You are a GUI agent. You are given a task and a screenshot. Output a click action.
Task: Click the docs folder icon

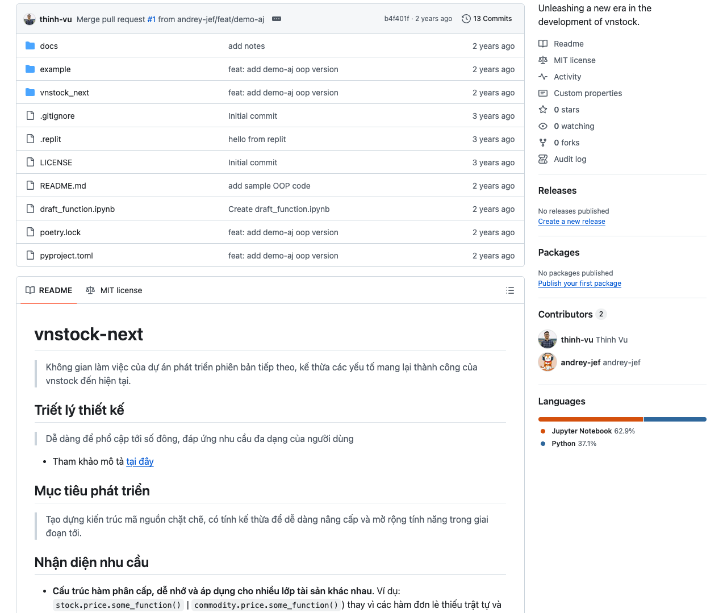30,45
